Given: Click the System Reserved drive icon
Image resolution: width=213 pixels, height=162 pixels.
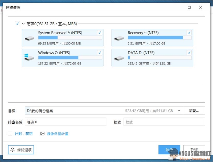Looking at the screenshot, I should (29, 38).
